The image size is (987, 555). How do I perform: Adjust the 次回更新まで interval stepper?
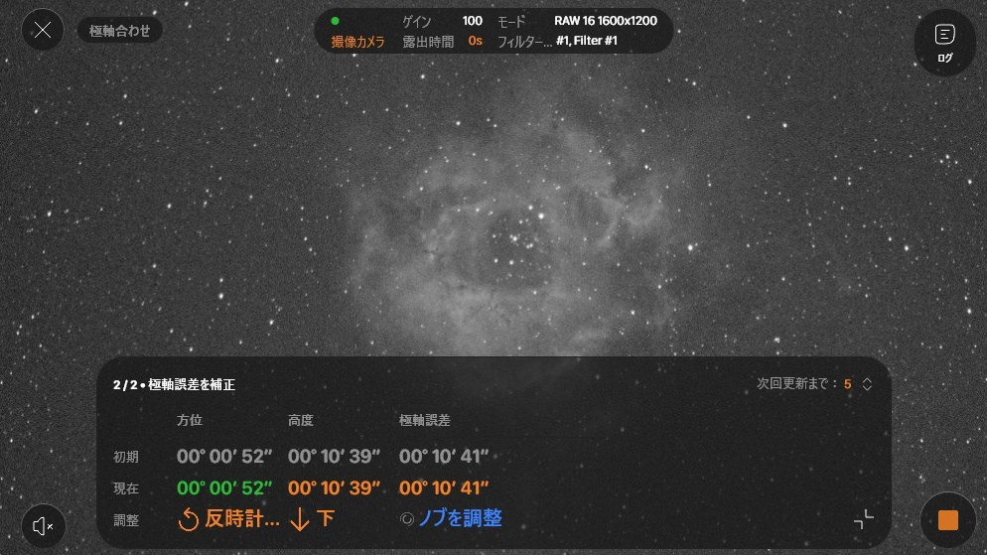[x=867, y=384]
